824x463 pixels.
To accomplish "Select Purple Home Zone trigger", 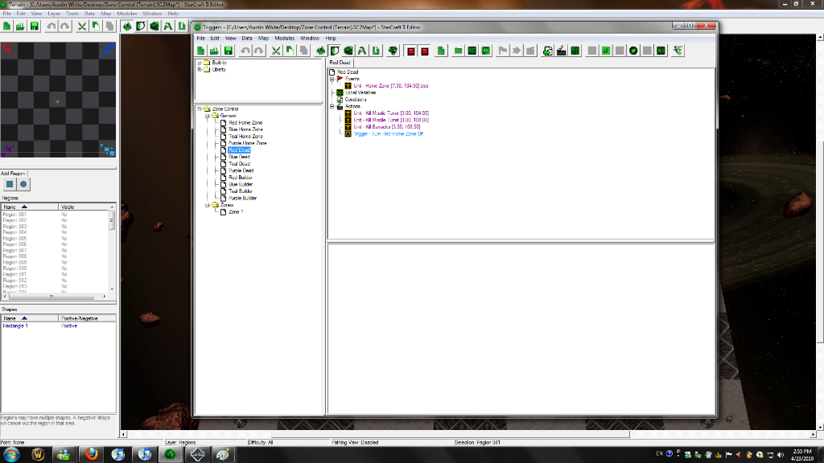I will coord(248,143).
